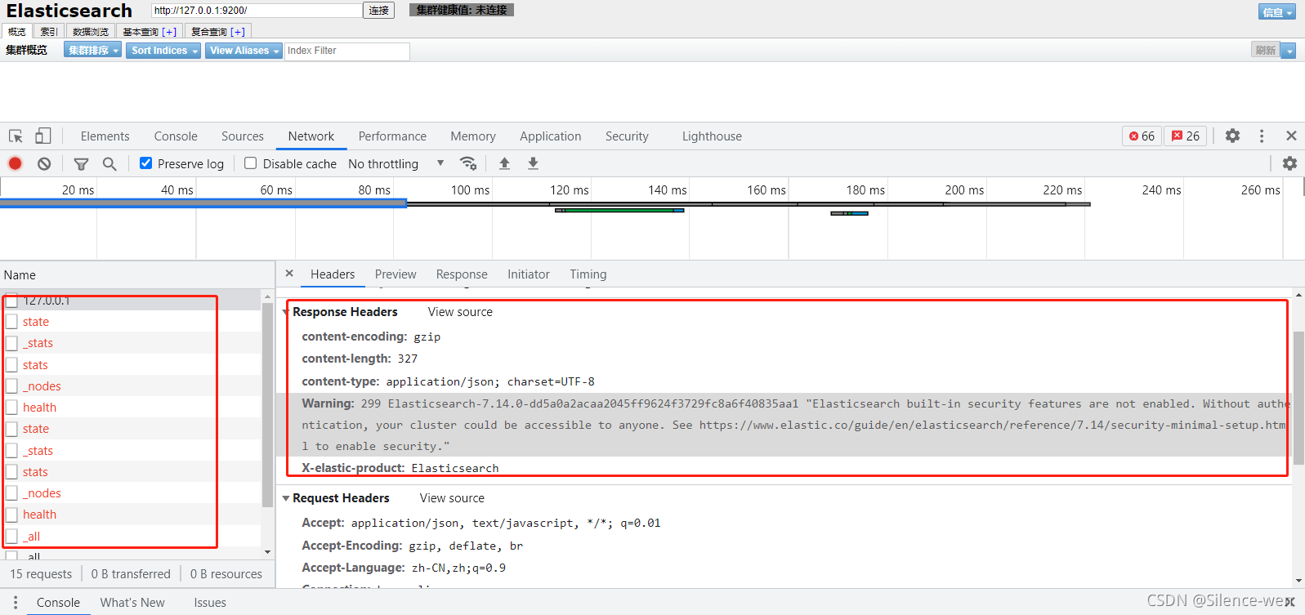Open the Response tab of the request

pos(462,274)
